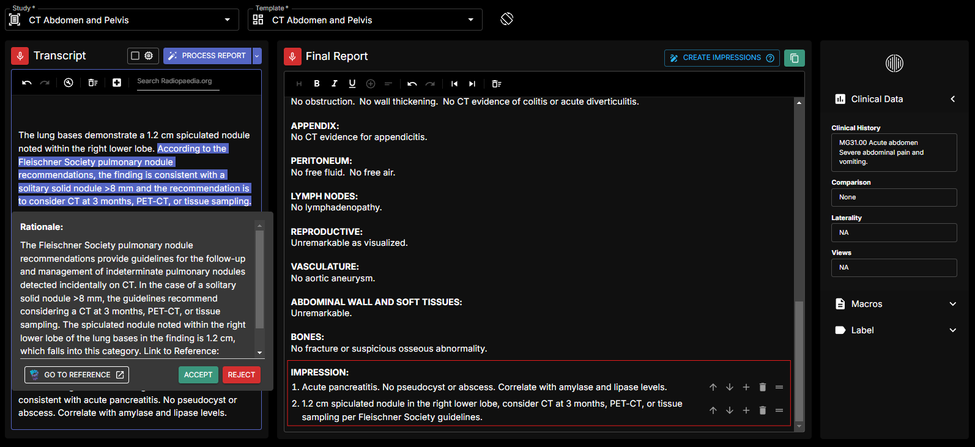
Task: Click the Search Radiopaedia.org field
Action: [178, 81]
